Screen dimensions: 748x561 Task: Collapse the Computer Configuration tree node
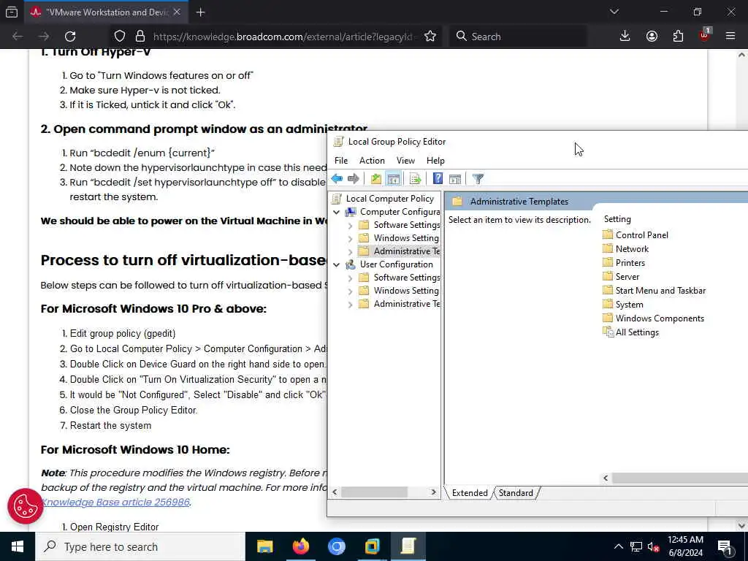336,212
